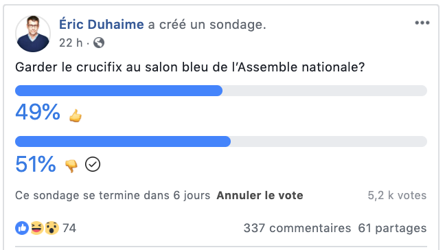The width and height of the screenshot is (445, 250).
Task: Open the 61 partages link
Action: pos(392,228)
